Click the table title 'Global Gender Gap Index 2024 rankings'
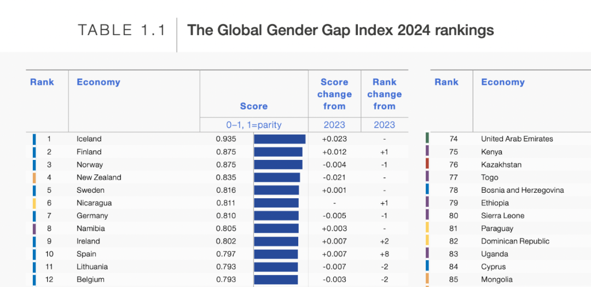This screenshot has width=591, height=287. pyautogui.click(x=341, y=30)
